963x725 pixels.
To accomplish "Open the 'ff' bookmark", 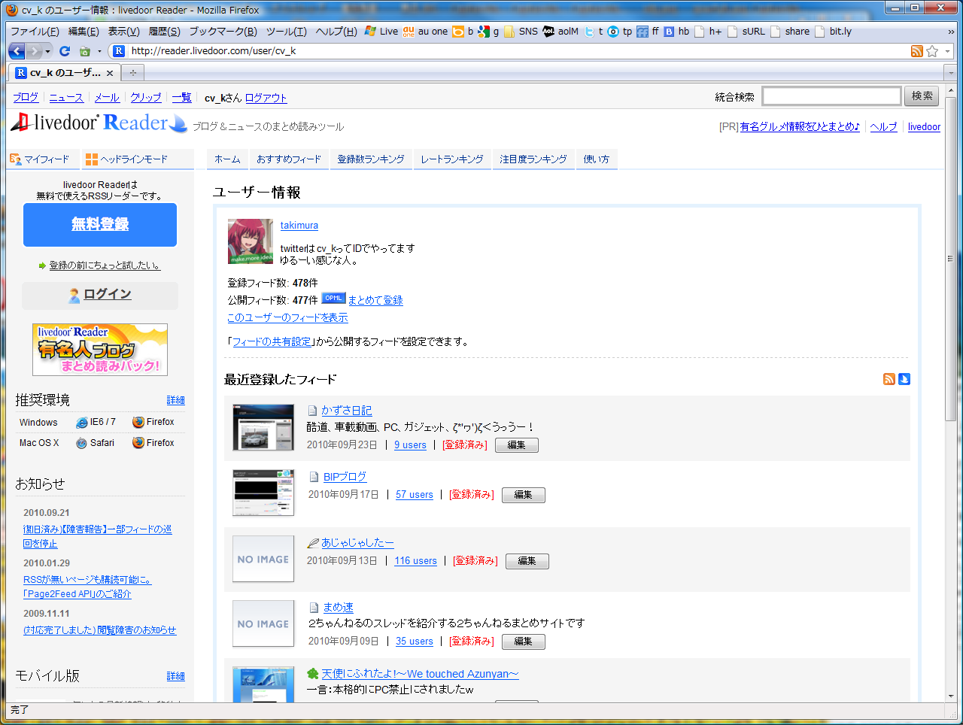I will click(x=648, y=32).
